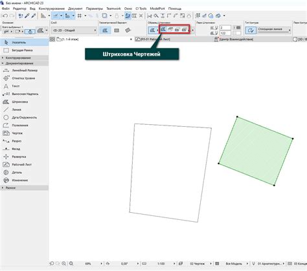Screen dimensions: 307x271
Task: Open the Документ menu
Action: [x=75, y=8]
